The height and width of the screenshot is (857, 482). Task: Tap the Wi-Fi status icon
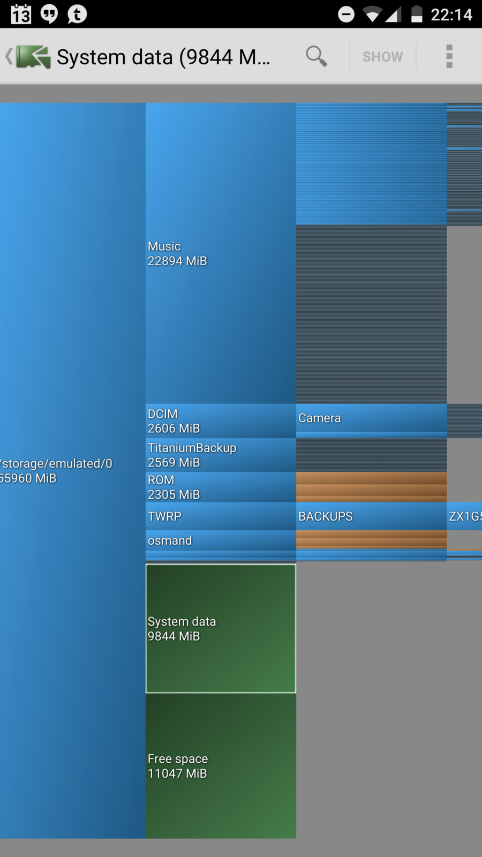click(x=372, y=14)
